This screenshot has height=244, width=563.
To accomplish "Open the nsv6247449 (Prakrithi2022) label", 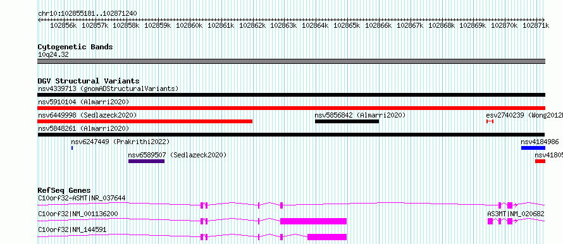I will 120,142.
